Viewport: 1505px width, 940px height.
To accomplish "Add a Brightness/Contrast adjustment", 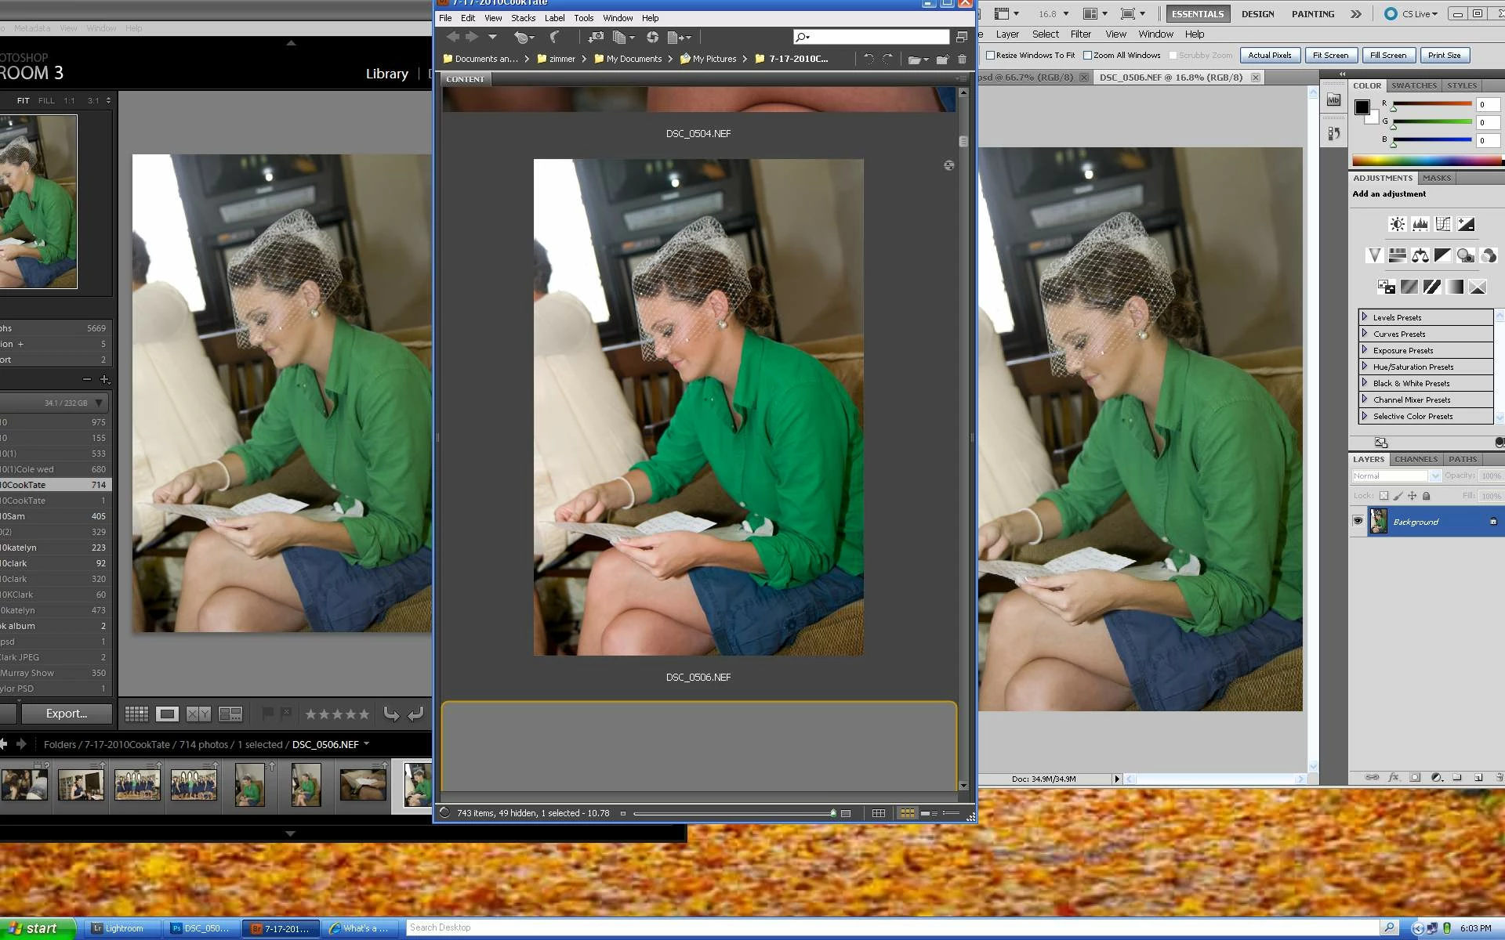I will pos(1397,225).
